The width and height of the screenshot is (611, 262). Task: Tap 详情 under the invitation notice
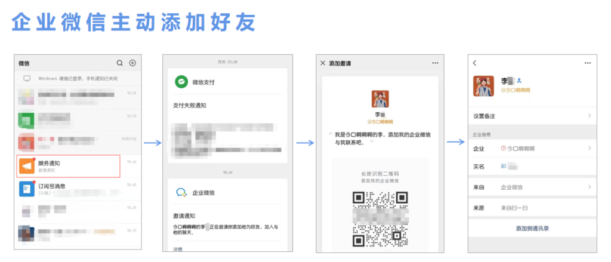click(x=178, y=249)
